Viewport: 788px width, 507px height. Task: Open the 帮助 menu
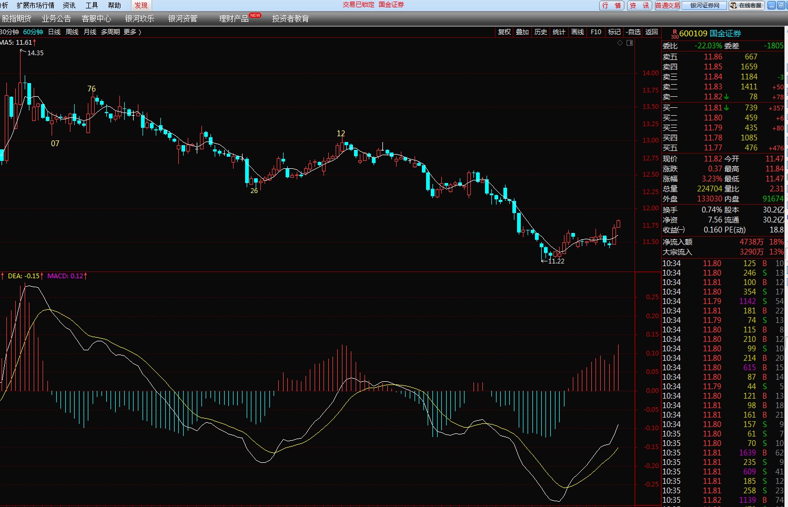pos(114,5)
